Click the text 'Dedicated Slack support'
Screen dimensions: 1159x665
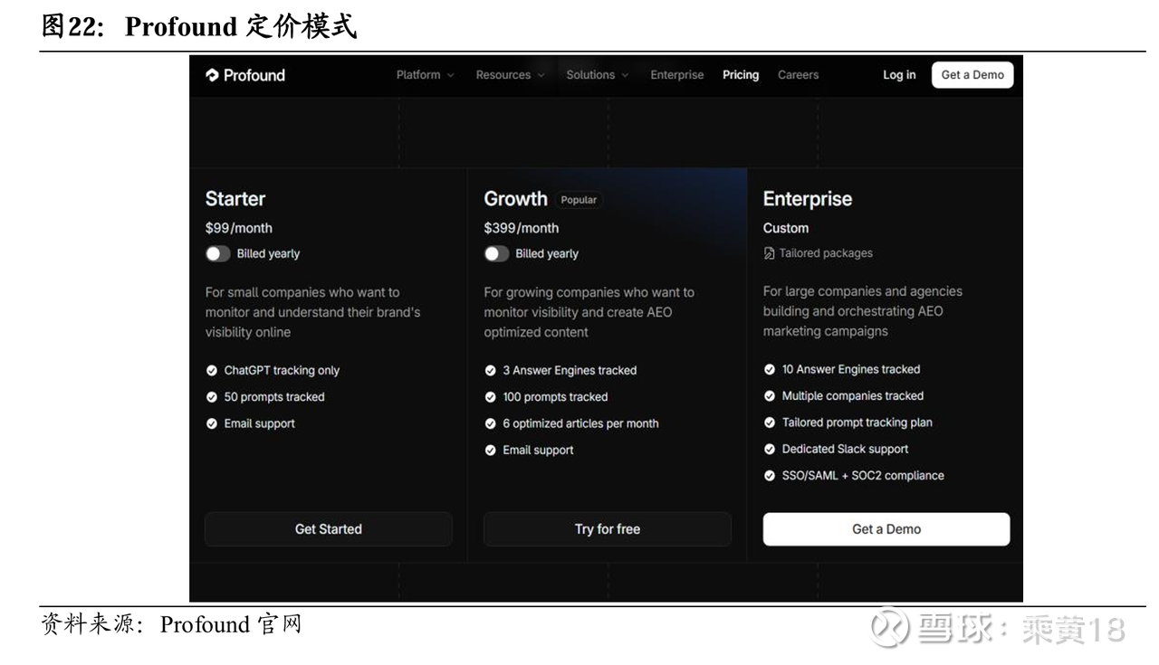pos(845,449)
